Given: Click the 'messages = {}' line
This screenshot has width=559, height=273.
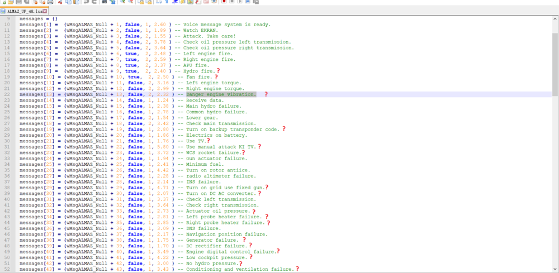Looking at the screenshot, I should (x=39, y=18).
